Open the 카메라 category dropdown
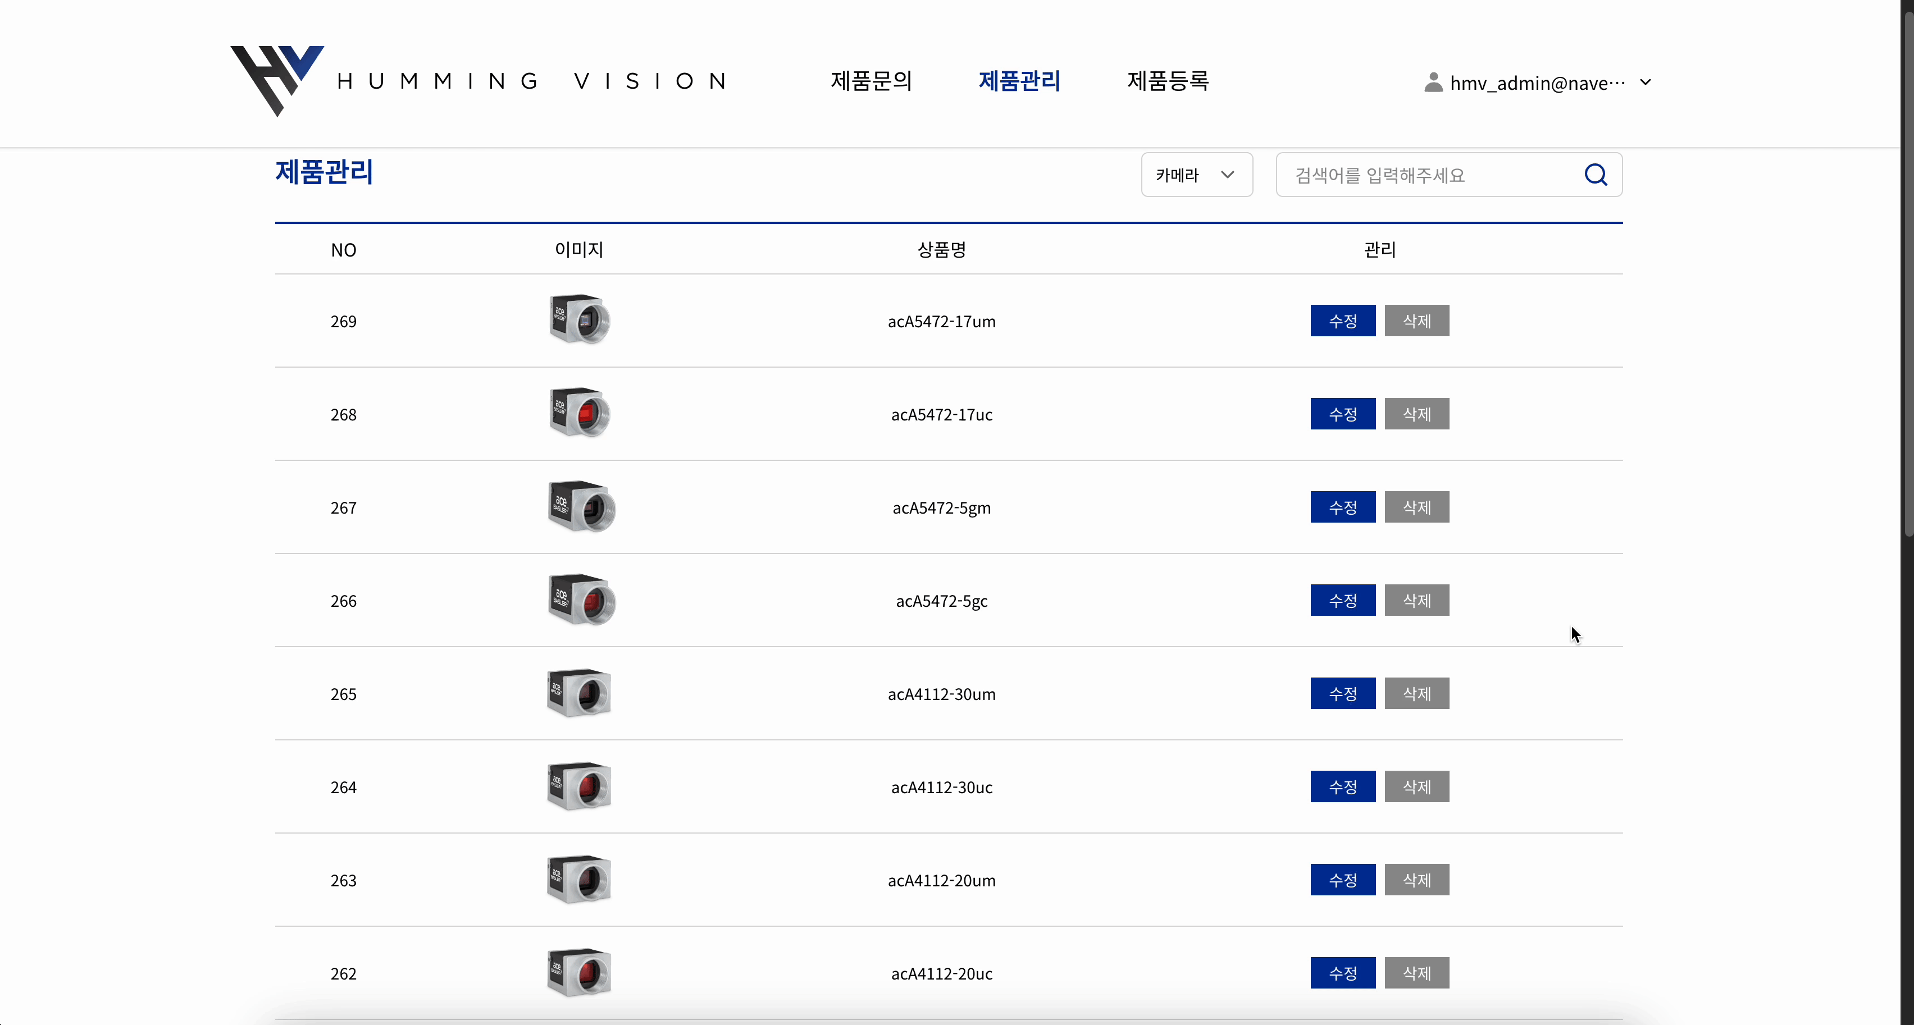The height and width of the screenshot is (1025, 1914). (x=1196, y=175)
